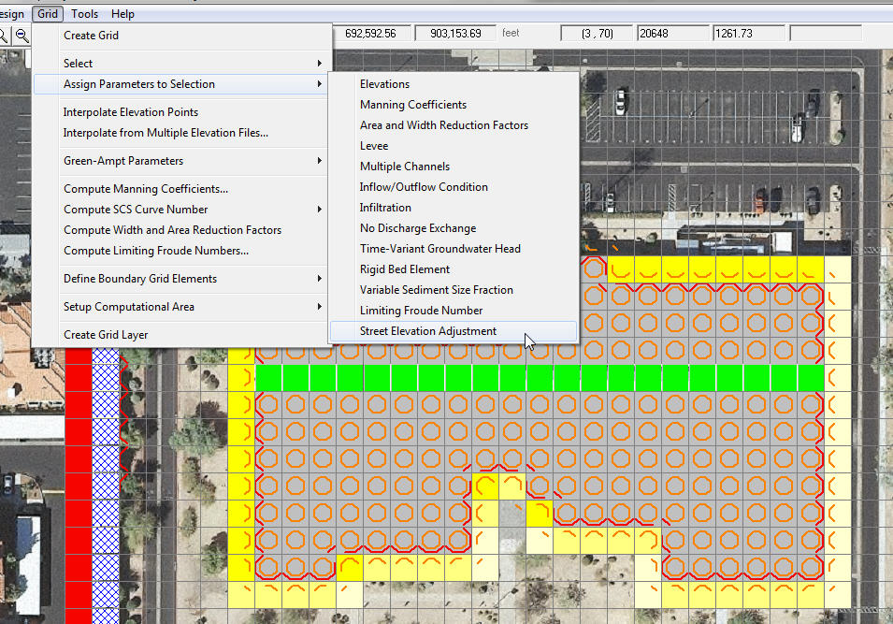Click the X coordinate field showing 692,592.56
Screen dimensions: 893x624
point(371,33)
